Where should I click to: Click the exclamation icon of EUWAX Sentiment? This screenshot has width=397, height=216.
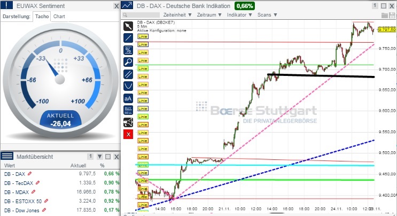click(x=6, y=5)
